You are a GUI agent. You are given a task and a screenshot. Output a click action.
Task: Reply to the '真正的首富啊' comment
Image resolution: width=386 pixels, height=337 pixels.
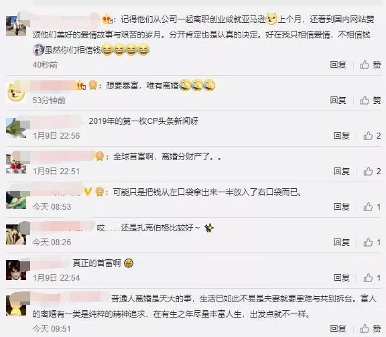click(342, 277)
